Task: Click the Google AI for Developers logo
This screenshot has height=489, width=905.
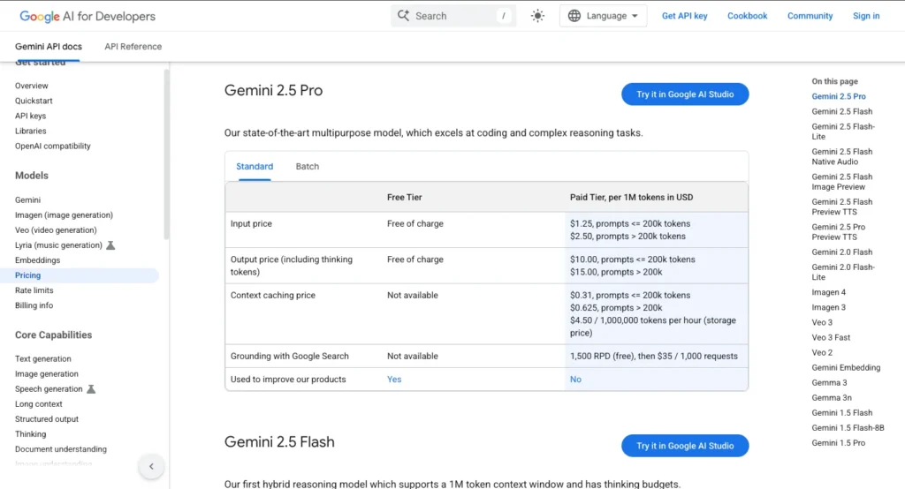Action: point(87,16)
